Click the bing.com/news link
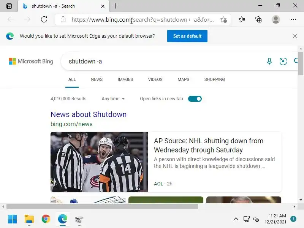This screenshot has height=228, width=304. 71,124
